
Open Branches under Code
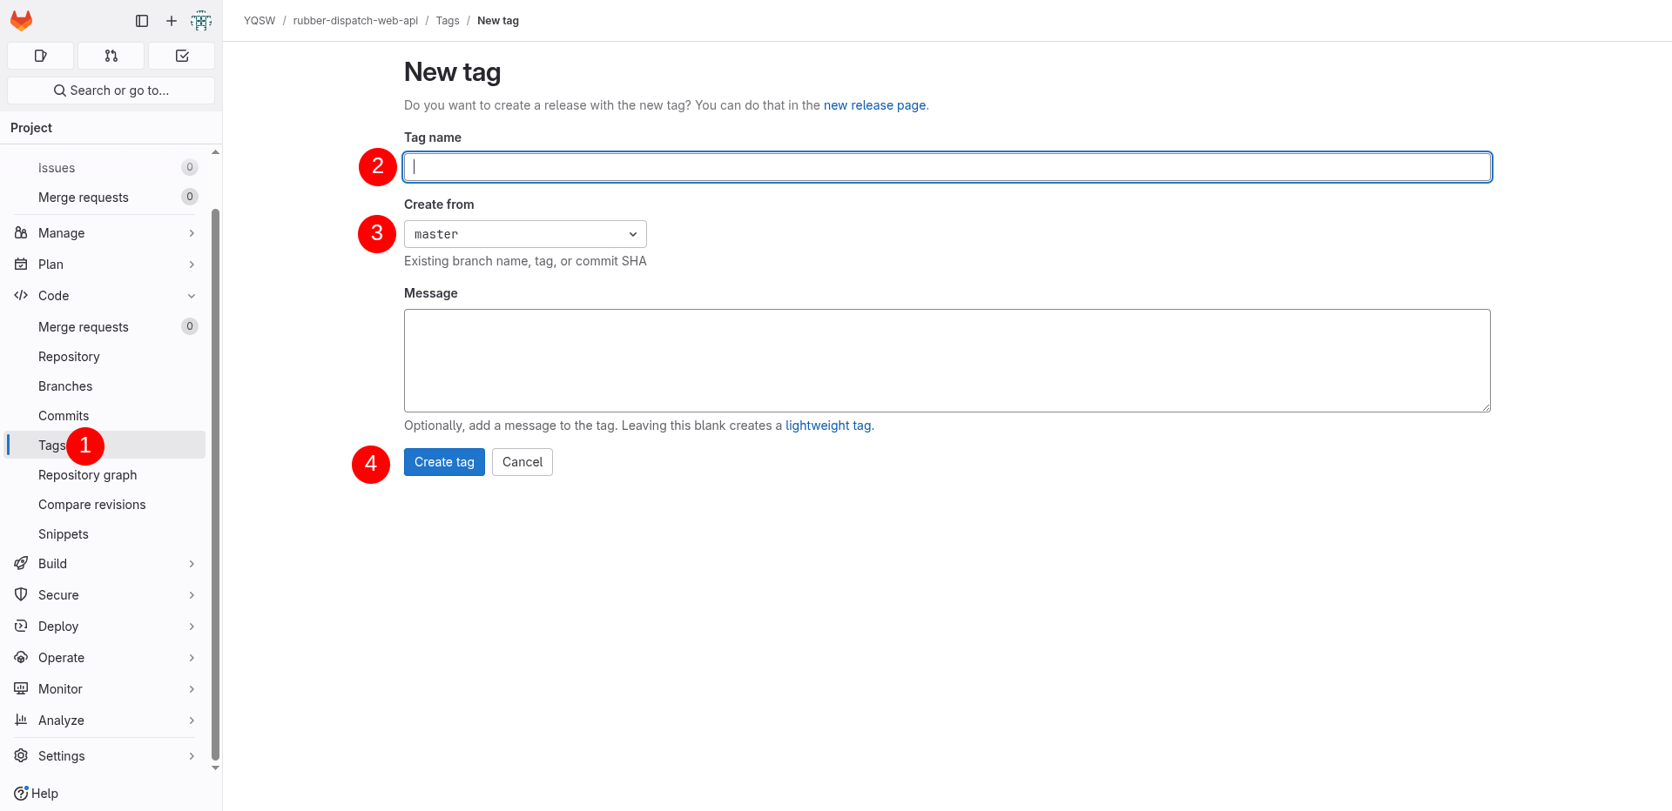[x=105, y=386]
